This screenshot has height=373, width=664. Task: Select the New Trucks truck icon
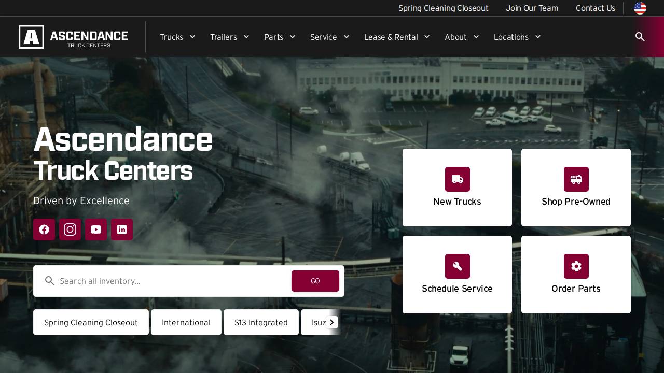457,179
